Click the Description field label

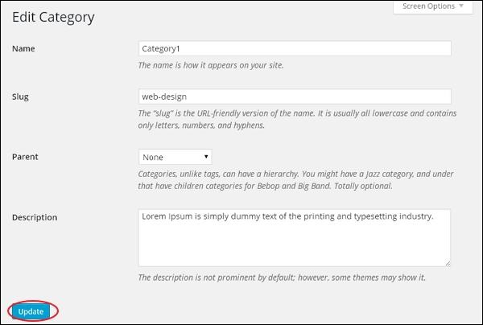tap(35, 217)
